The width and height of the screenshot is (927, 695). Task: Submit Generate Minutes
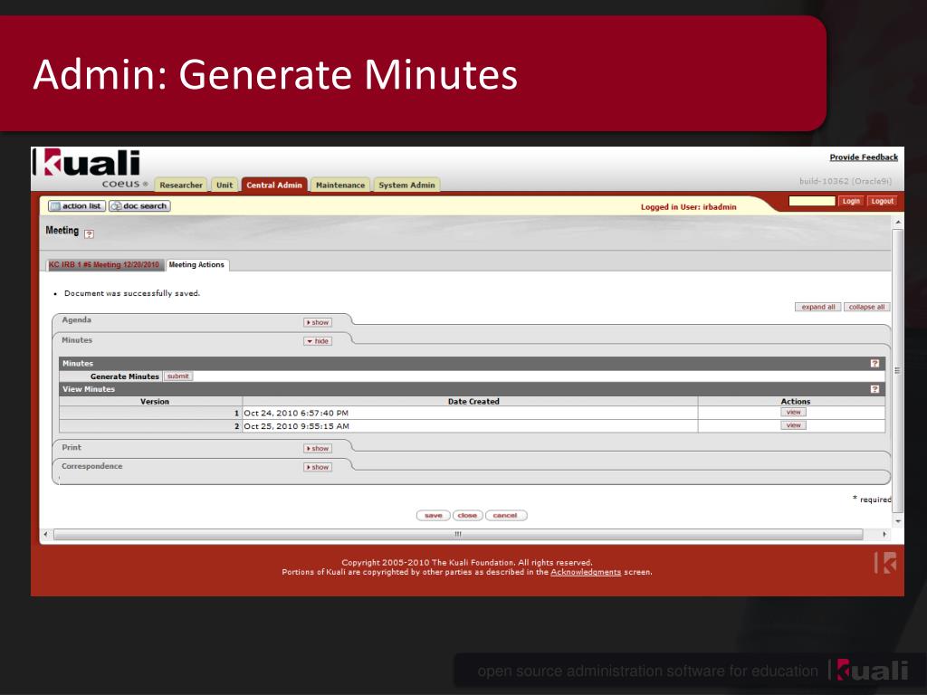click(x=178, y=376)
